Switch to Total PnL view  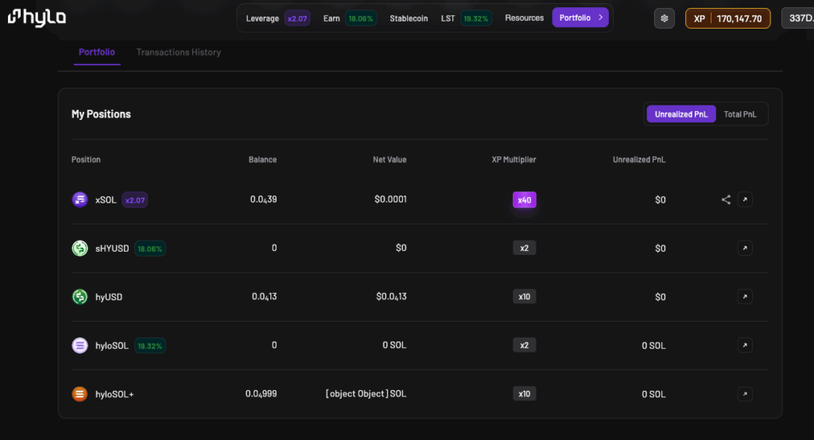740,114
